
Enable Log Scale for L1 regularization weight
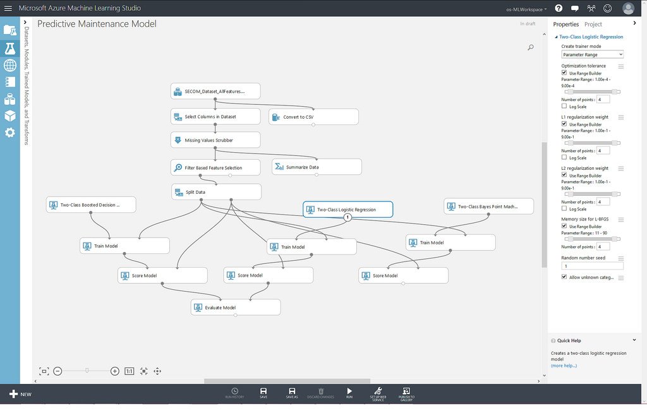pos(564,158)
